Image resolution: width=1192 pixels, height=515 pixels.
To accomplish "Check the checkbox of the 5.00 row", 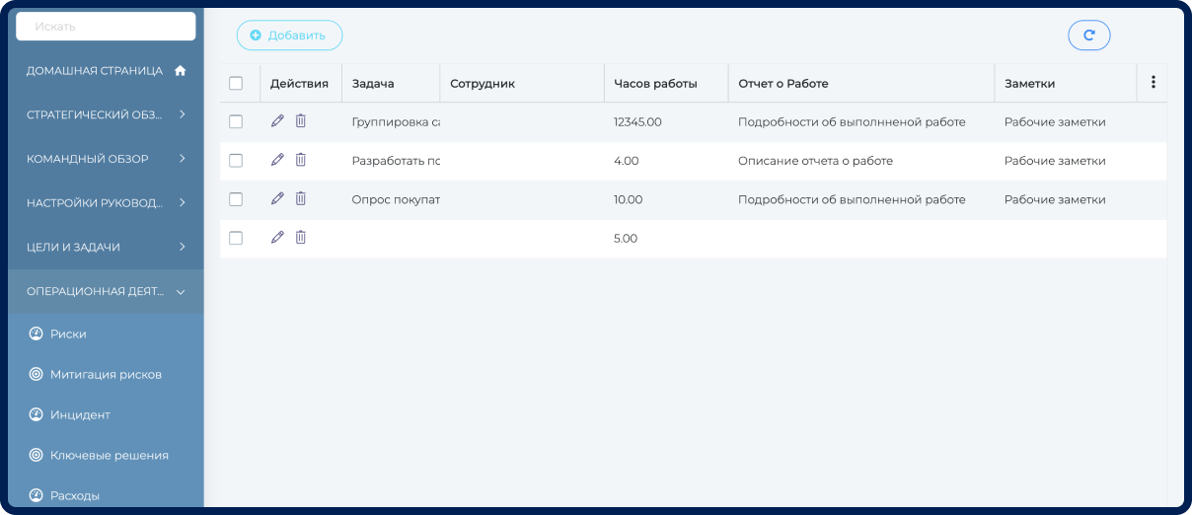I will pos(236,238).
